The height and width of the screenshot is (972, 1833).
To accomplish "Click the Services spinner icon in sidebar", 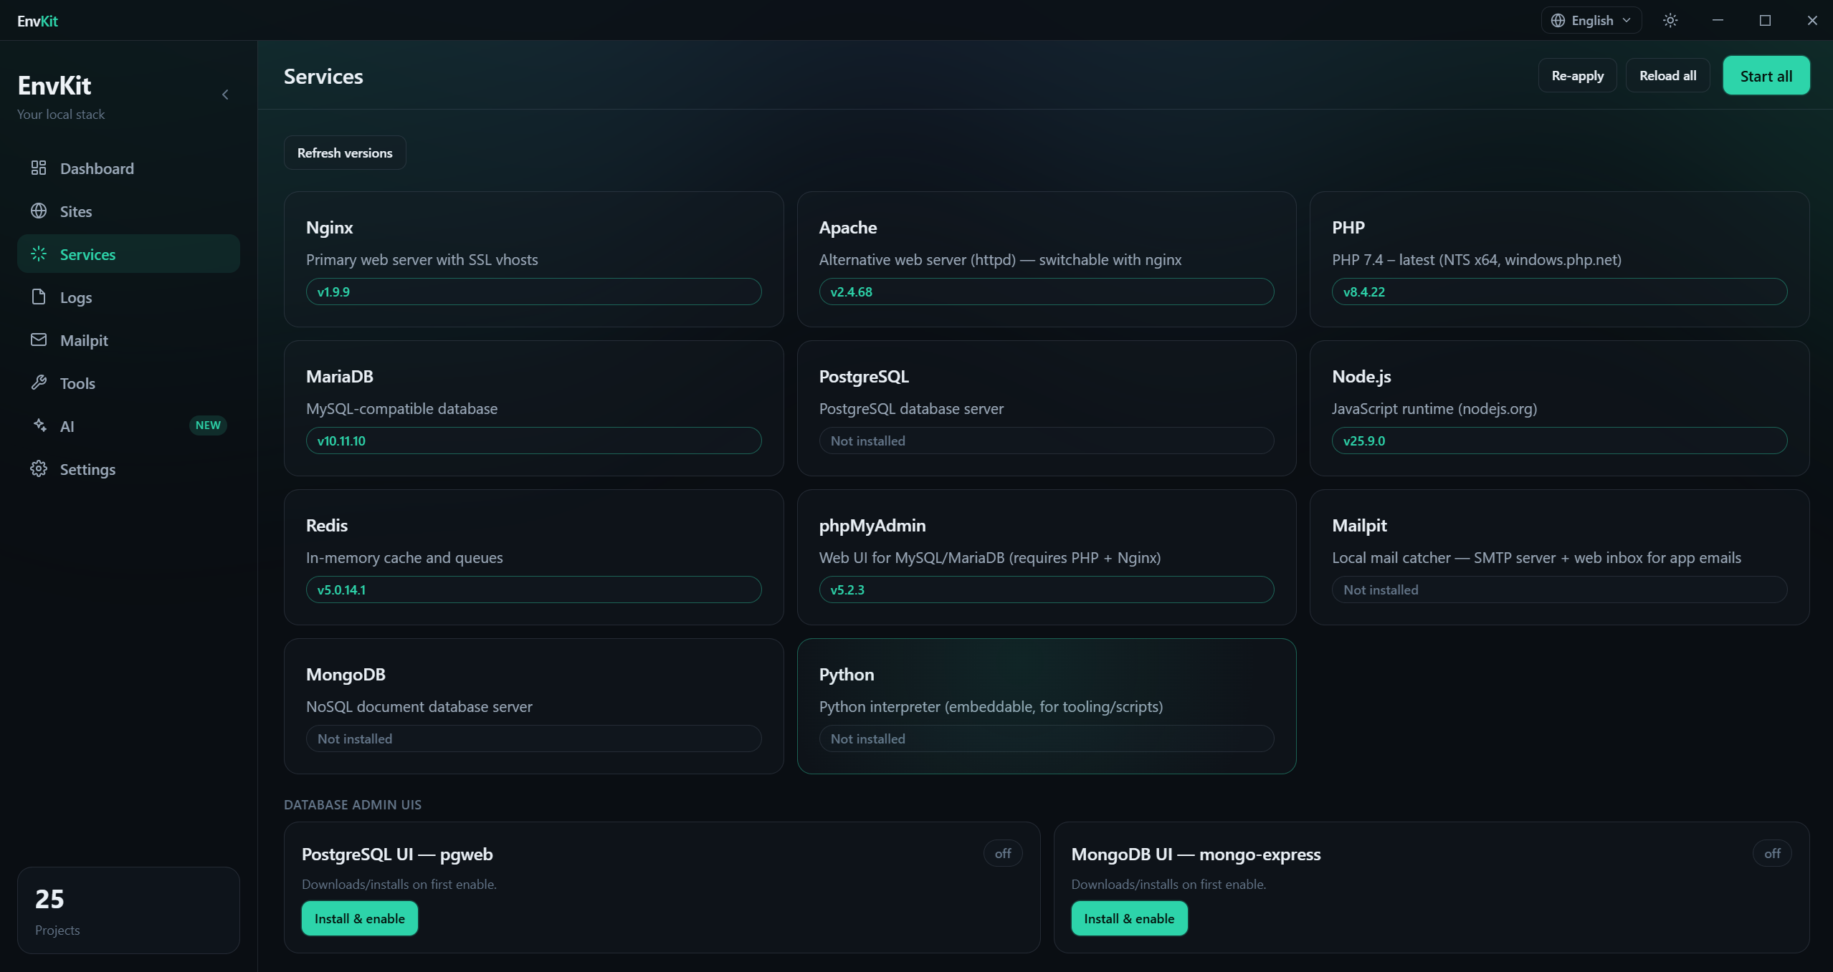I will tap(39, 254).
